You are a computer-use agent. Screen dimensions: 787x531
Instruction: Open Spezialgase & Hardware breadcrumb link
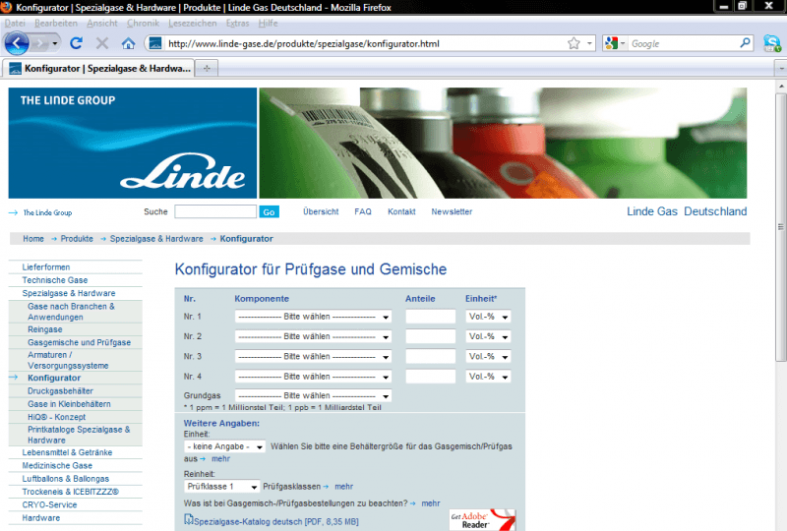156,239
